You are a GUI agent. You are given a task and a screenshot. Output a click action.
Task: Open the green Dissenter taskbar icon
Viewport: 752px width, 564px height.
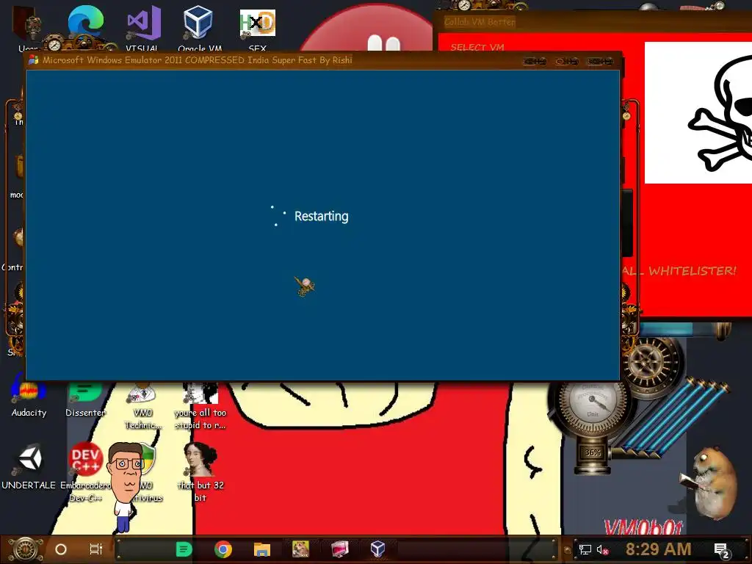click(184, 549)
